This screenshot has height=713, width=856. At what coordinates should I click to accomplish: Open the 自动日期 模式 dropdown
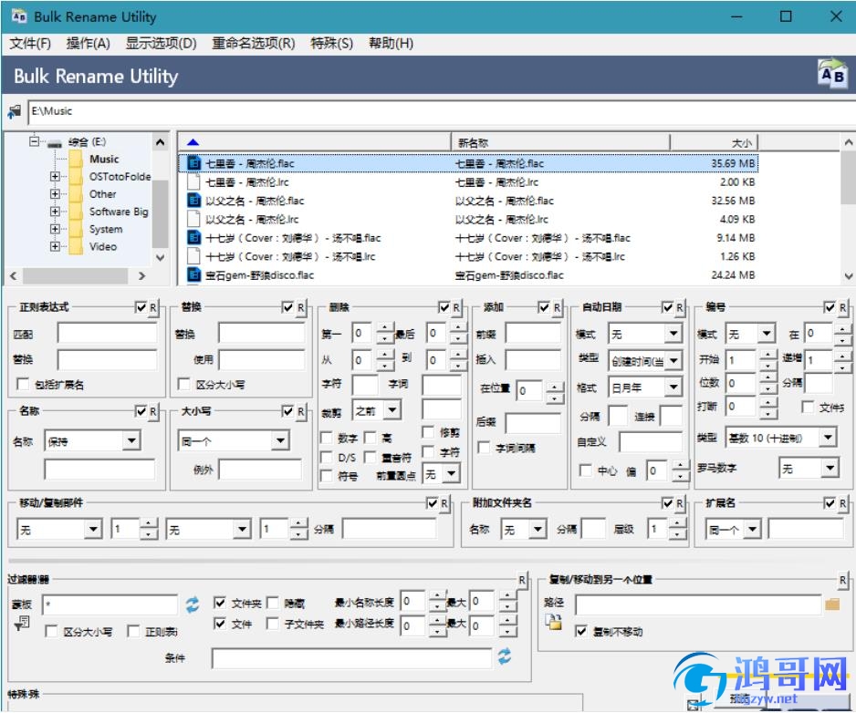pyautogui.click(x=673, y=334)
